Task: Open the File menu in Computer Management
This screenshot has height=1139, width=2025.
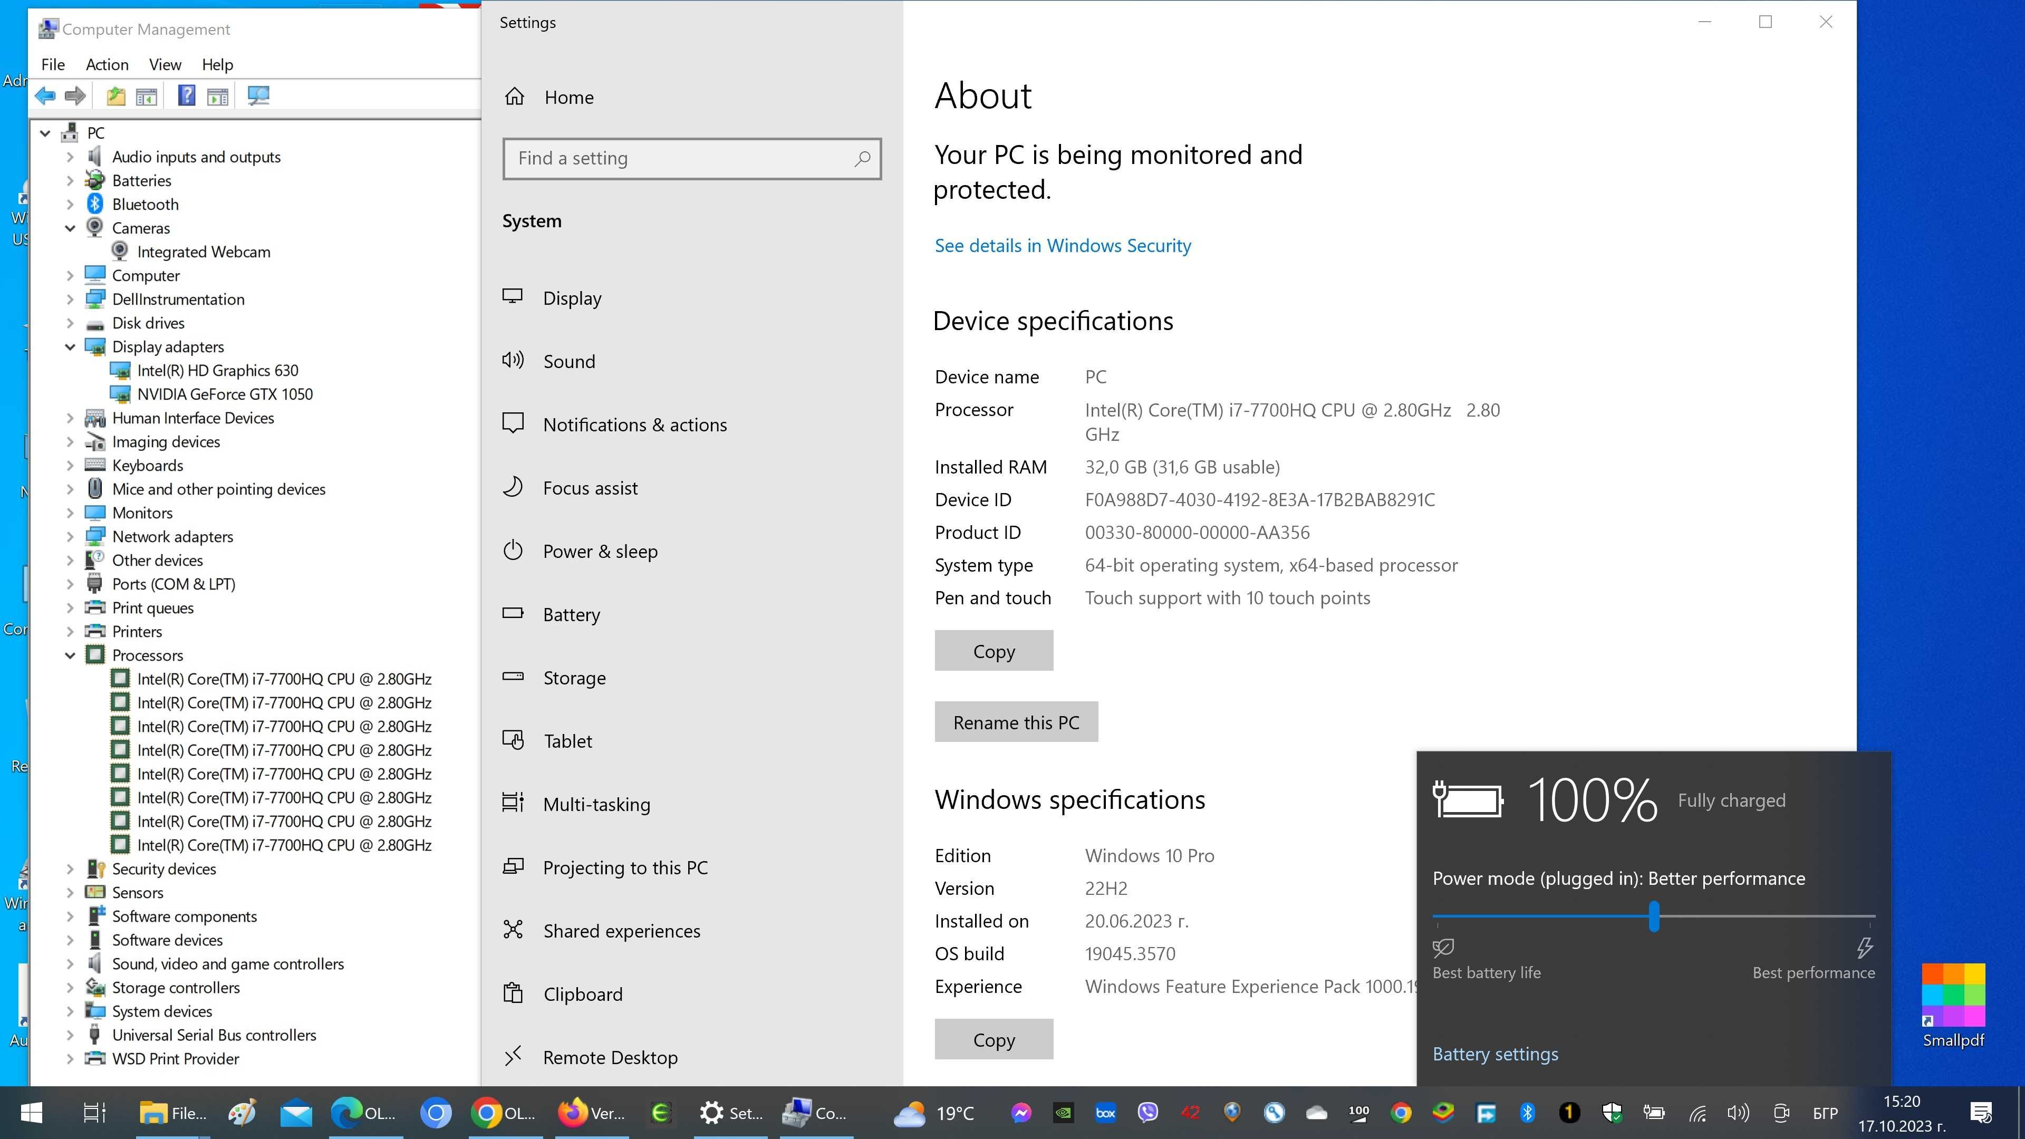Action: pos(53,64)
